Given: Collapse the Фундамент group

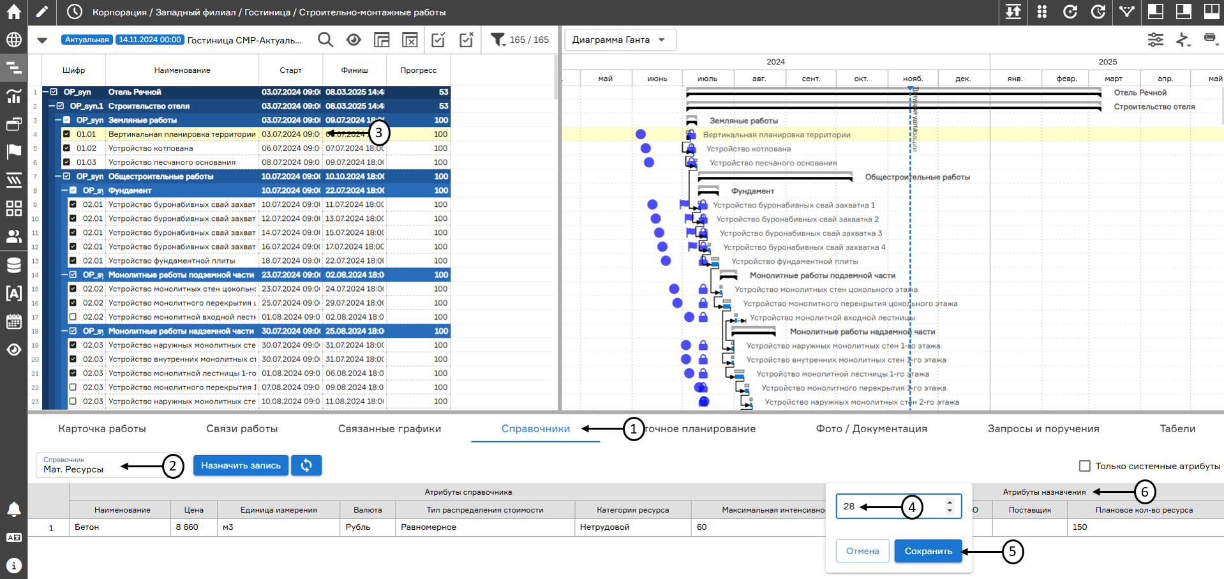Looking at the screenshot, I should coord(64,190).
